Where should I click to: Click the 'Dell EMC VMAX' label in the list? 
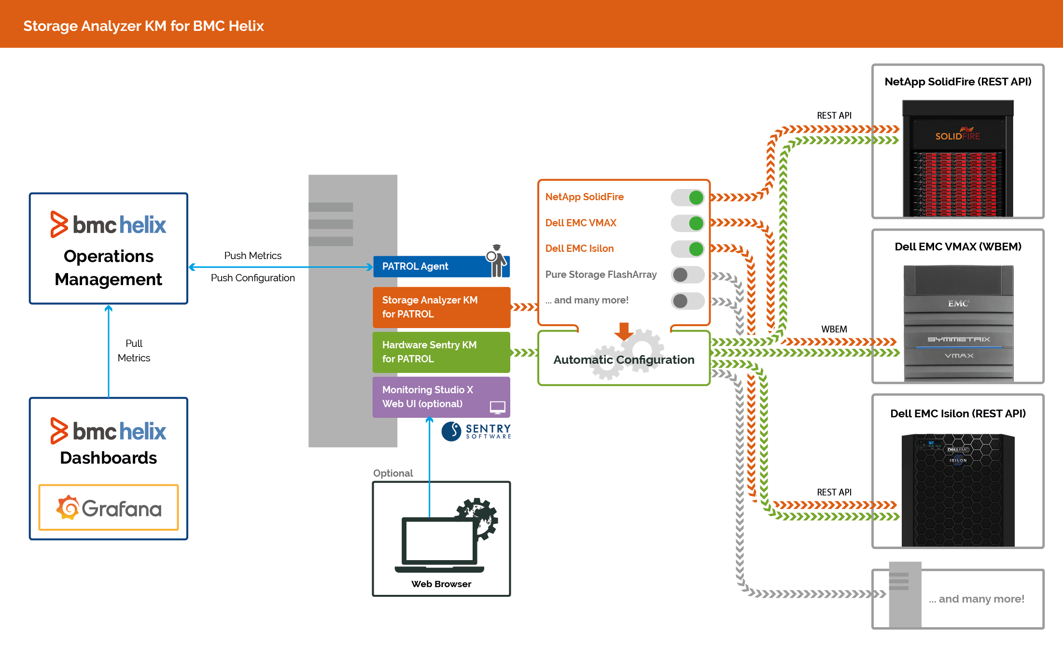[581, 223]
